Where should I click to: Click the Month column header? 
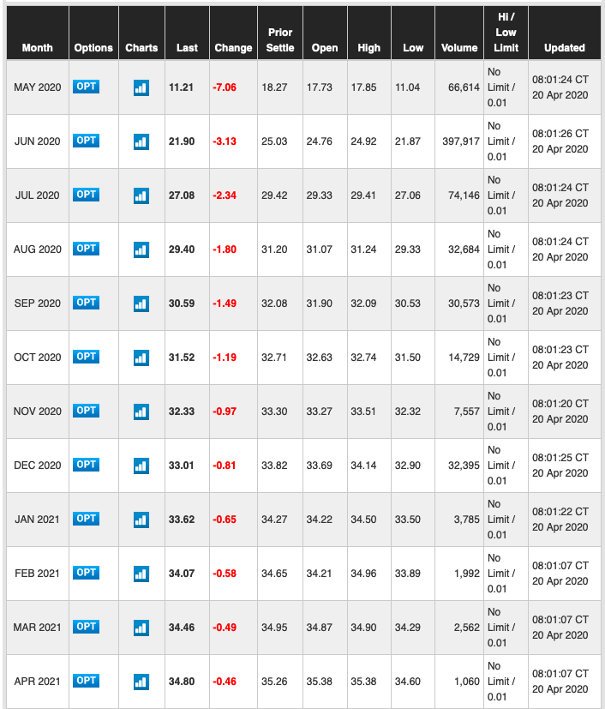38,48
